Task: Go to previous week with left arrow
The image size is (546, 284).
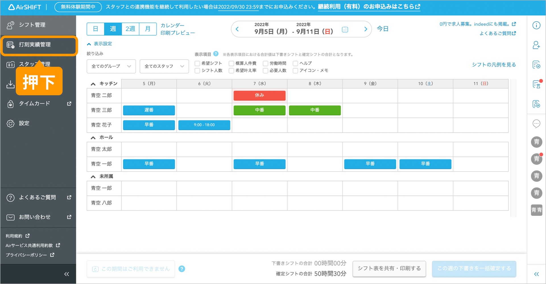Action: 237,29
